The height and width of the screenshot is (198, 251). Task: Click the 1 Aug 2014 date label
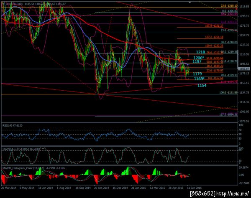click(64, 188)
